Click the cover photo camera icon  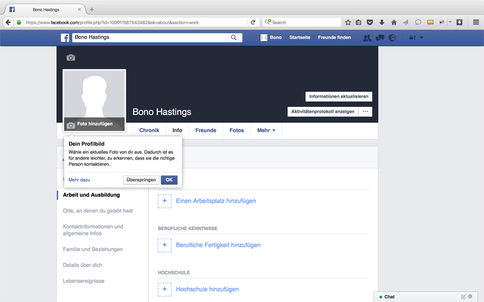coord(71,57)
